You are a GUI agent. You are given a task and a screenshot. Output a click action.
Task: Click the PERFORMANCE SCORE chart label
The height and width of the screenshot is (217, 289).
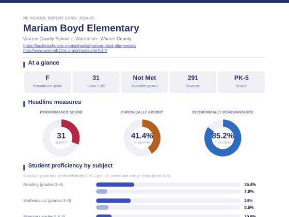[61, 112]
